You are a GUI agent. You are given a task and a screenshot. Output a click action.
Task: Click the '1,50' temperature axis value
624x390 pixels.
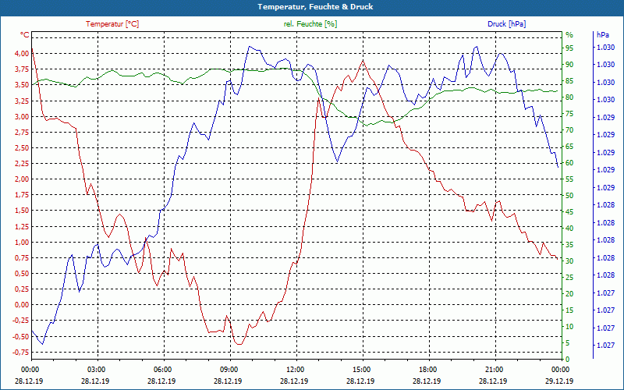pyautogui.click(x=22, y=211)
